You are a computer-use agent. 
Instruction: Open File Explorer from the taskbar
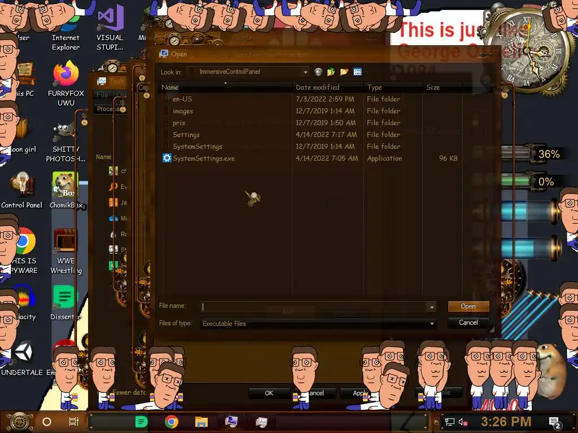202,422
